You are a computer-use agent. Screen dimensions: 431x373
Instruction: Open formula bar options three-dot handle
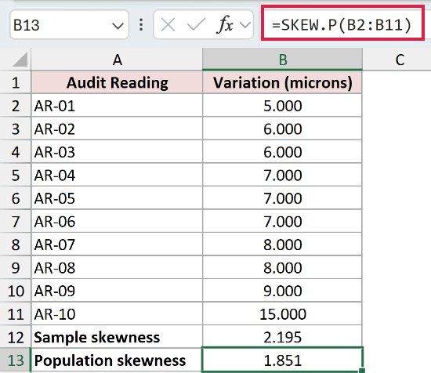[x=141, y=25]
